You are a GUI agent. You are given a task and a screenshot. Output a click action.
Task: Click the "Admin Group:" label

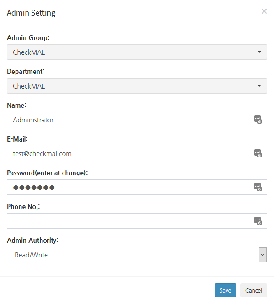(28, 38)
